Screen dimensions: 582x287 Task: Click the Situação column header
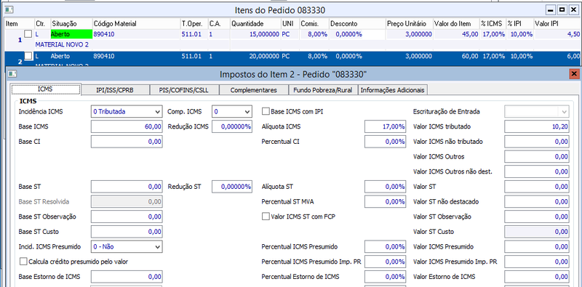coord(71,24)
